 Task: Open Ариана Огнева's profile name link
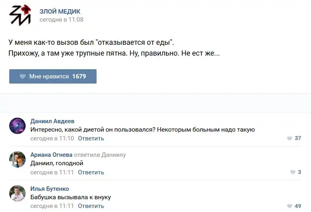pos(51,155)
